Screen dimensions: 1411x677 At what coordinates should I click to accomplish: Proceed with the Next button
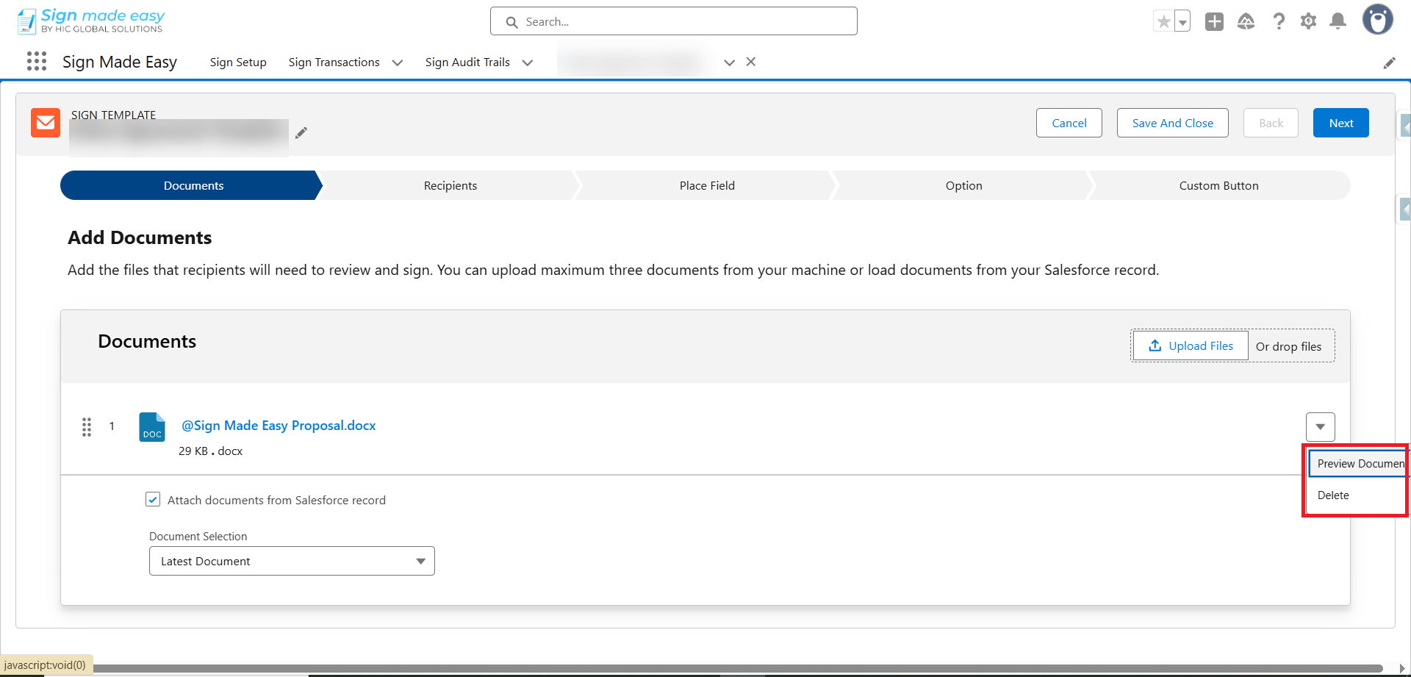tap(1341, 123)
